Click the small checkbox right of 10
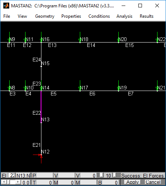This screenshot has height=186, width=166. 114,175
